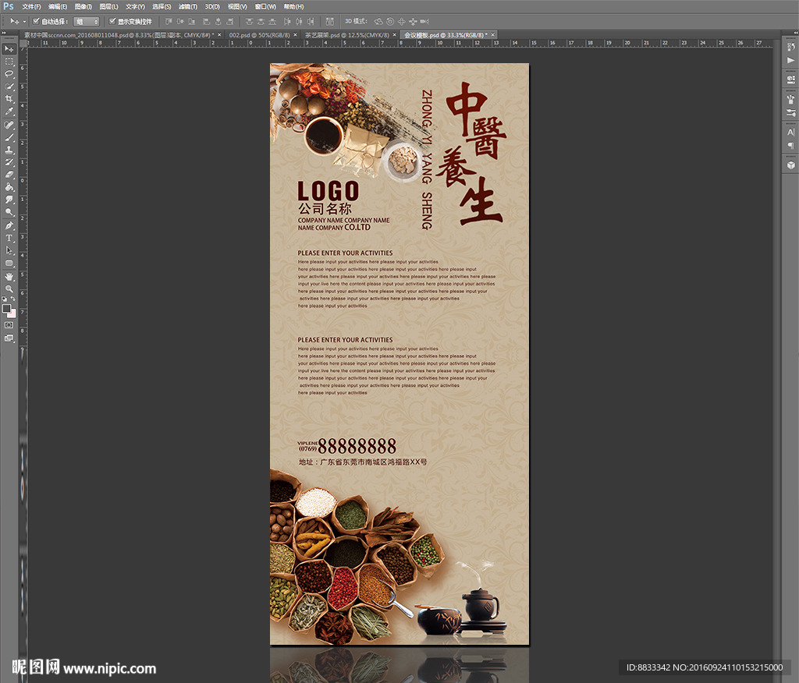Click the background color swatch
The image size is (799, 683).
pos(12,313)
